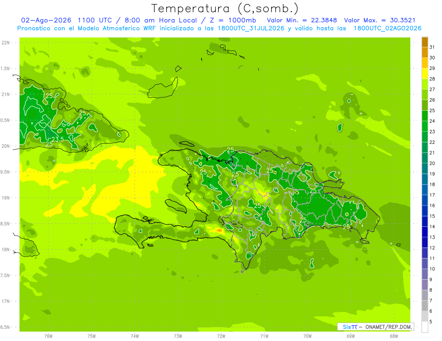Select the dark blue legend segment between 13 and 14

(425, 232)
